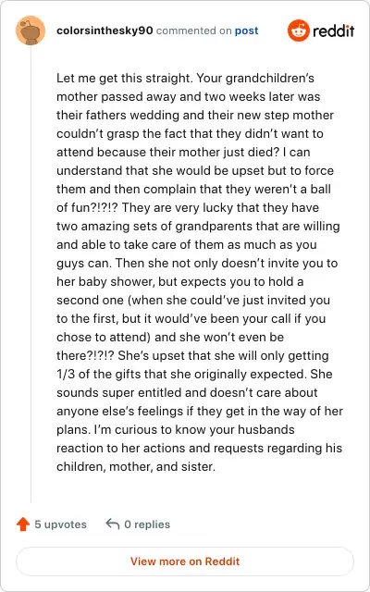Click the line mentioning "two amazing sets of grandparents"
Viewport: 370px width, 592px height.
[198, 226]
